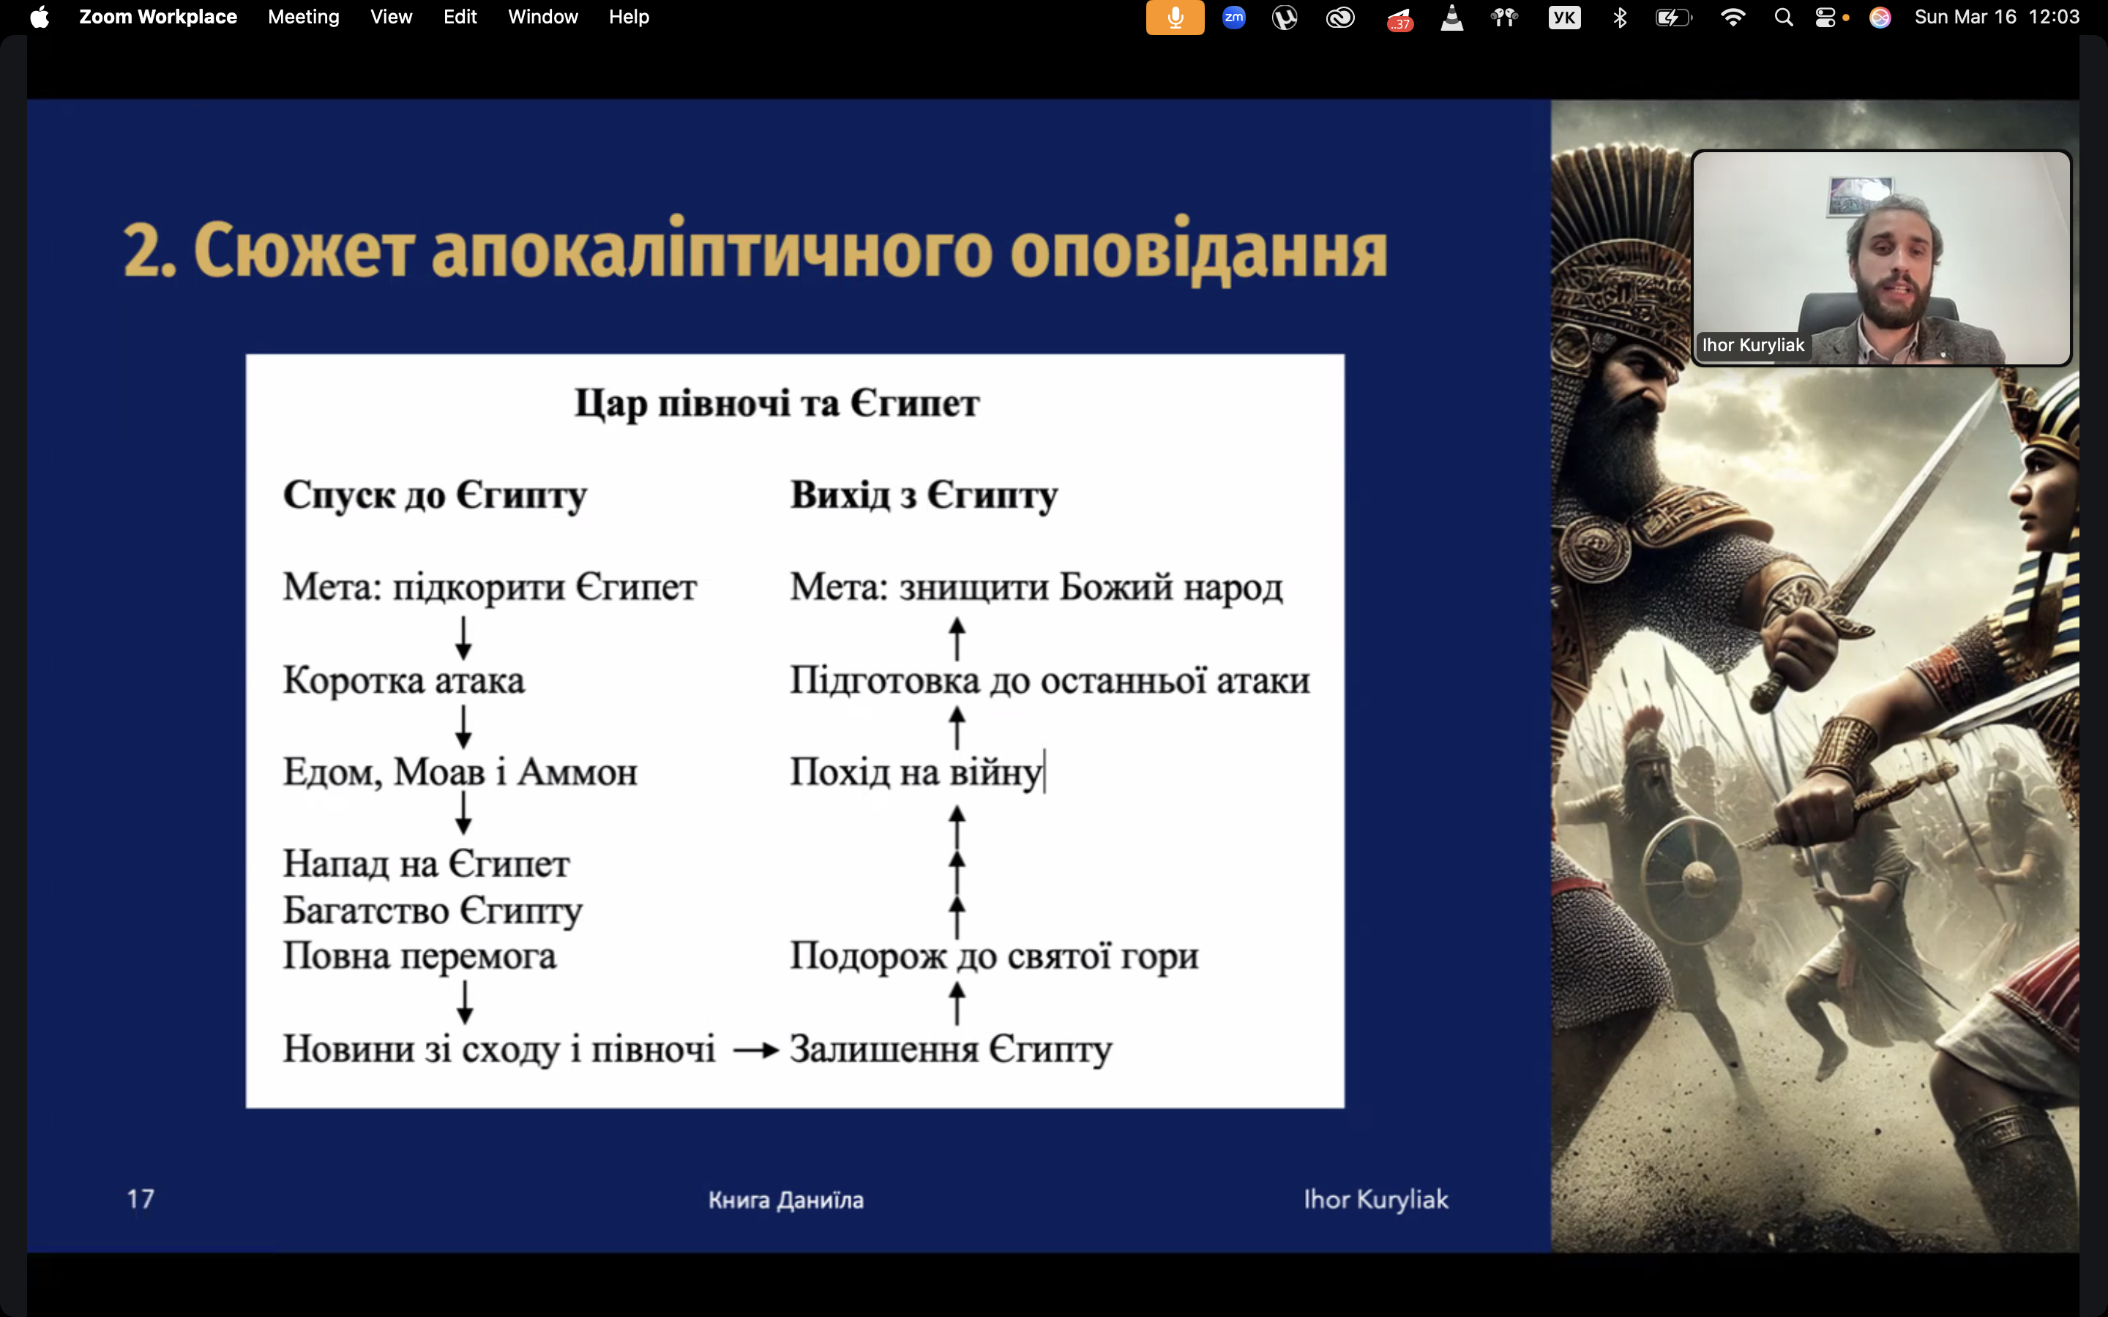Open the Zoom status menu bar icon

(x=1233, y=18)
